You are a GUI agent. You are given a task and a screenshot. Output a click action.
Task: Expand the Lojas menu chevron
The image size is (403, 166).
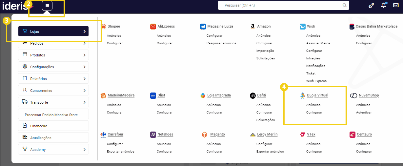tap(84, 31)
